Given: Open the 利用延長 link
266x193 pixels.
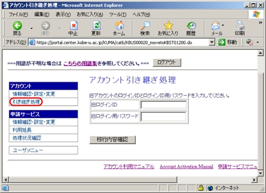Looking at the screenshot, I should (x=22, y=130).
